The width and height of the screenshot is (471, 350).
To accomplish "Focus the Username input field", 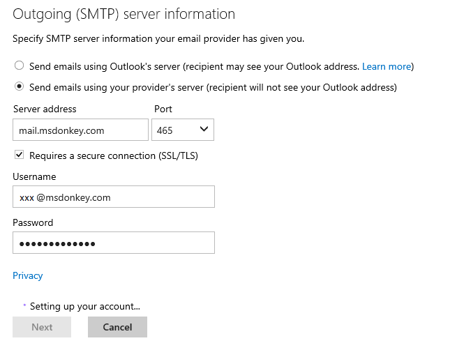I will point(113,197).
